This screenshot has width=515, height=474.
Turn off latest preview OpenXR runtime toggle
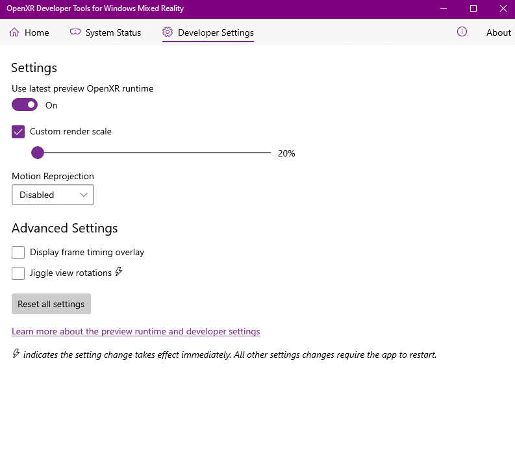(x=25, y=105)
